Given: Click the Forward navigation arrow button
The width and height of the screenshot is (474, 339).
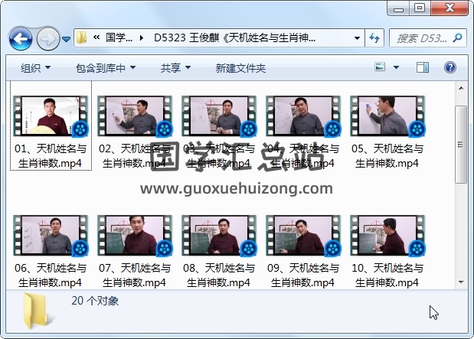Looking at the screenshot, I should point(47,37).
